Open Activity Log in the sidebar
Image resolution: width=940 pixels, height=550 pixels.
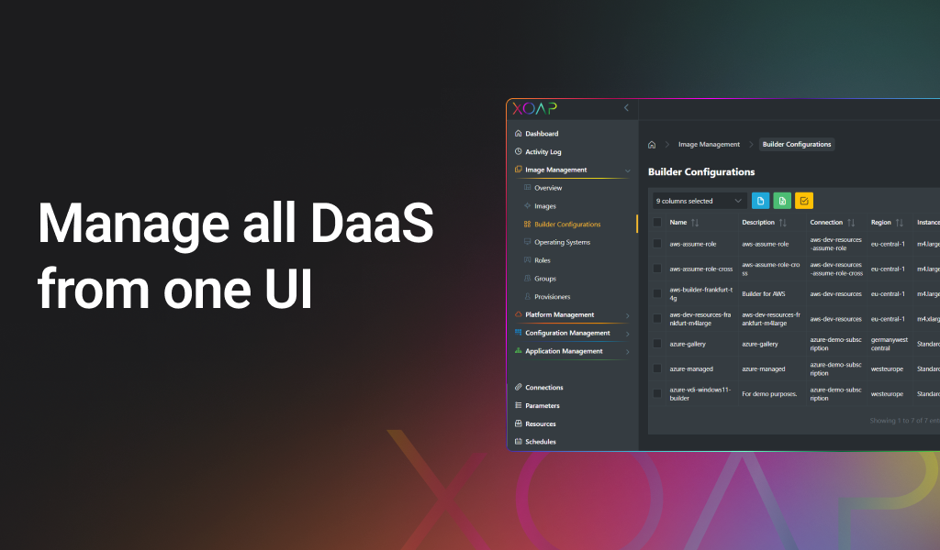[x=543, y=151]
